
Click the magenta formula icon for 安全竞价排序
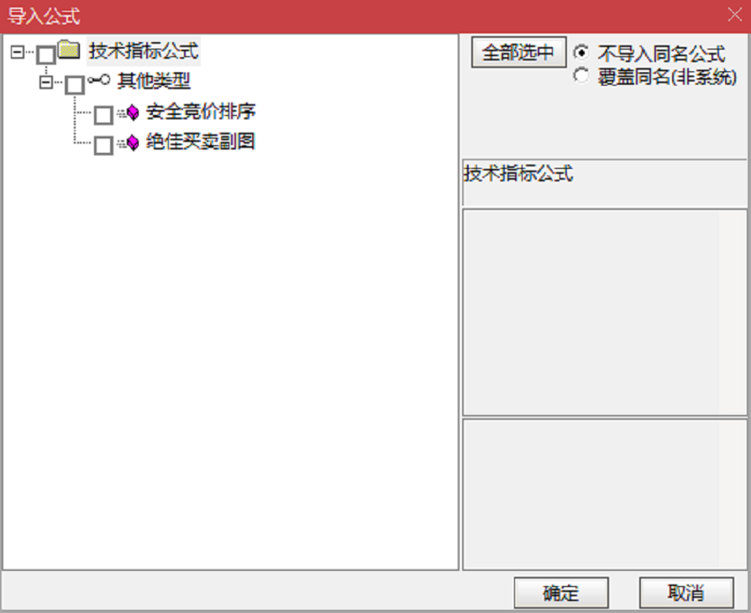pos(128,113)
